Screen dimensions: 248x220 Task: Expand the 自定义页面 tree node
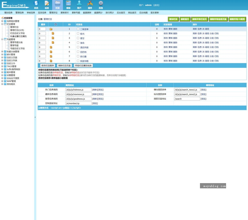click(x=2, y=57)
